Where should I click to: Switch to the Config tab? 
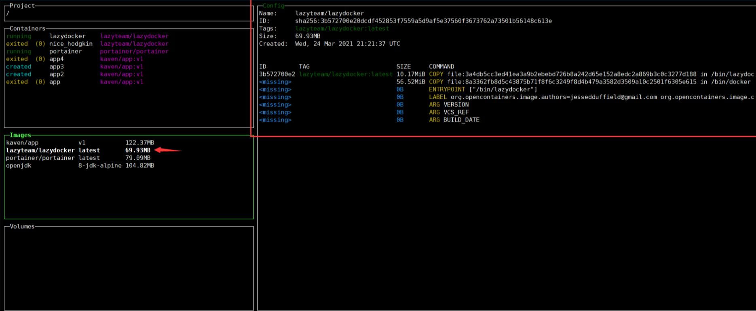coord(274,6)
